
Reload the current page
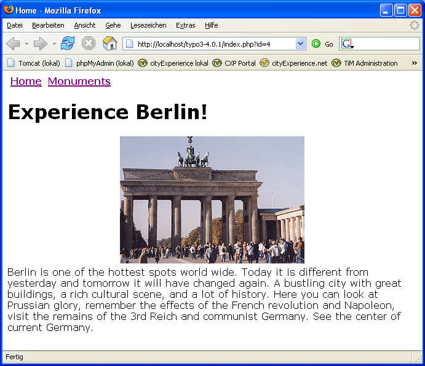[x=68, y=44]
